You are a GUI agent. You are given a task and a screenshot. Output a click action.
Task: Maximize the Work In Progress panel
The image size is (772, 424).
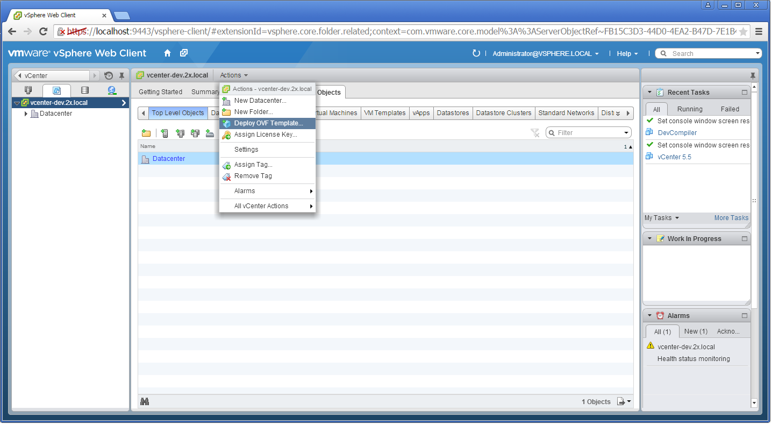[745, 239]
